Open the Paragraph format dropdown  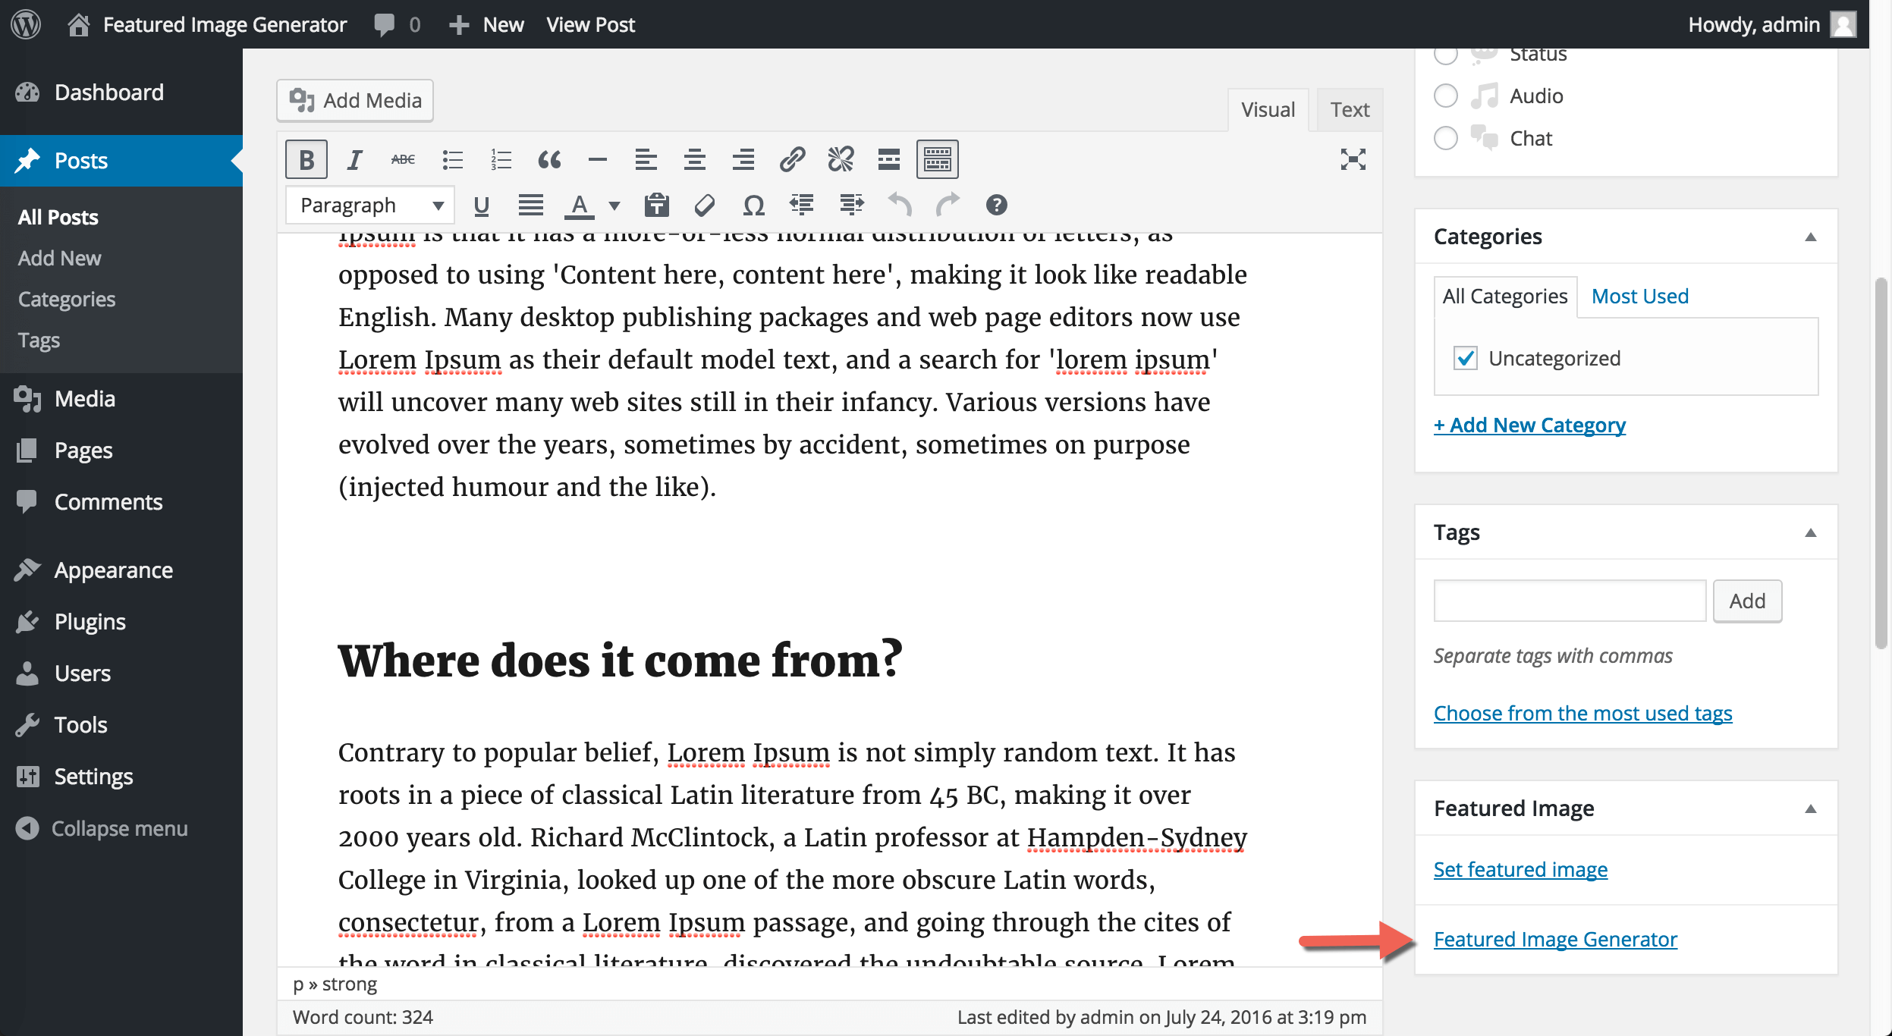click(370, 206)
